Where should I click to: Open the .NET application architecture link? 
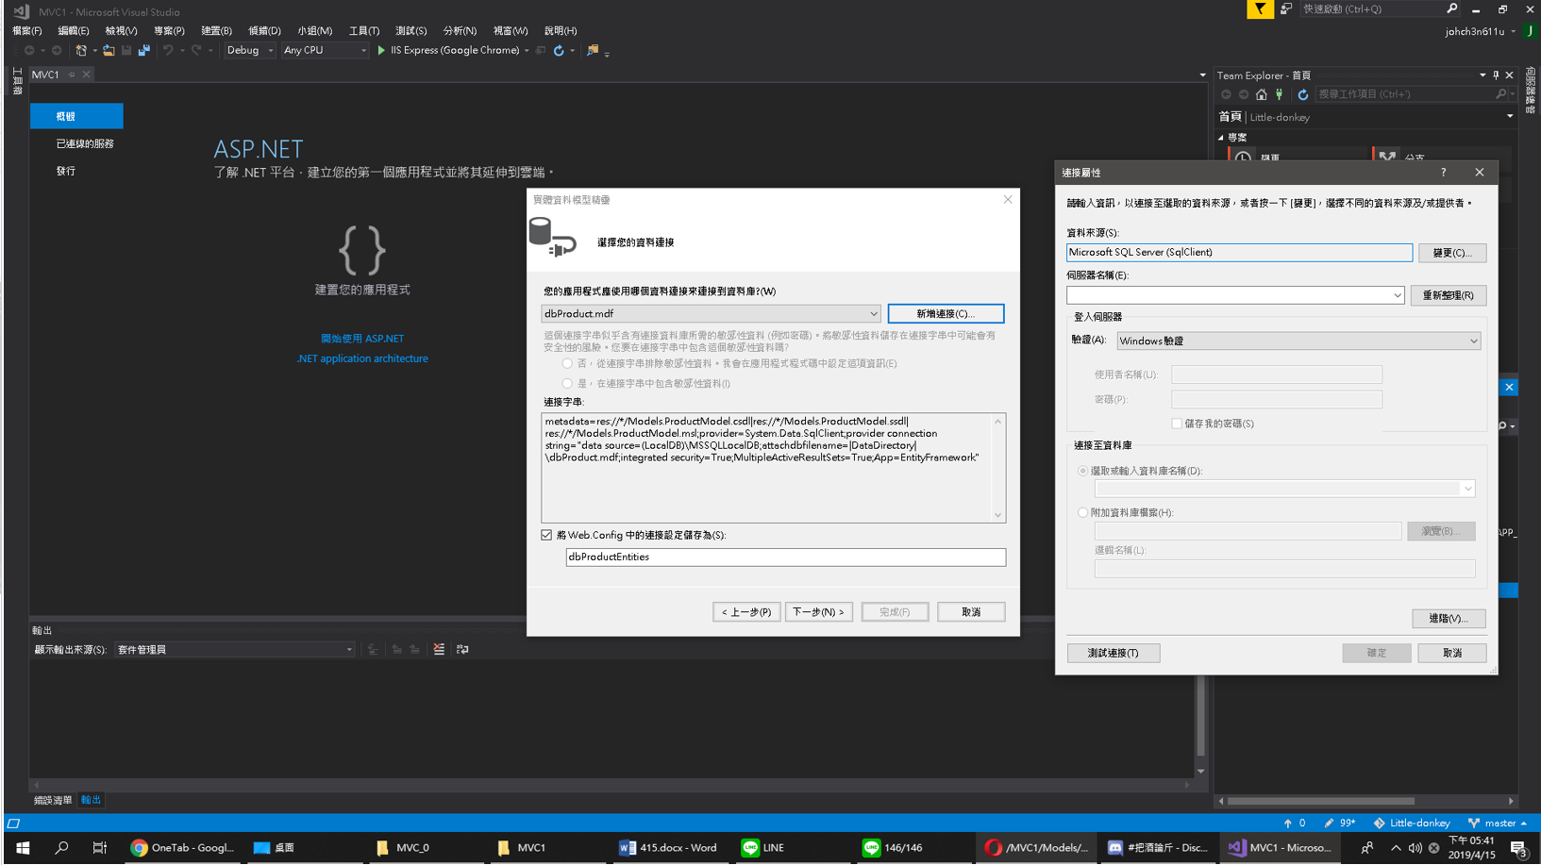tap(362, 358)
